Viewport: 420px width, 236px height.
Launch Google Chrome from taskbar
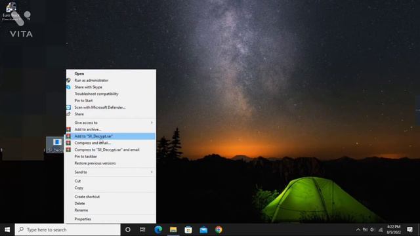219,229
